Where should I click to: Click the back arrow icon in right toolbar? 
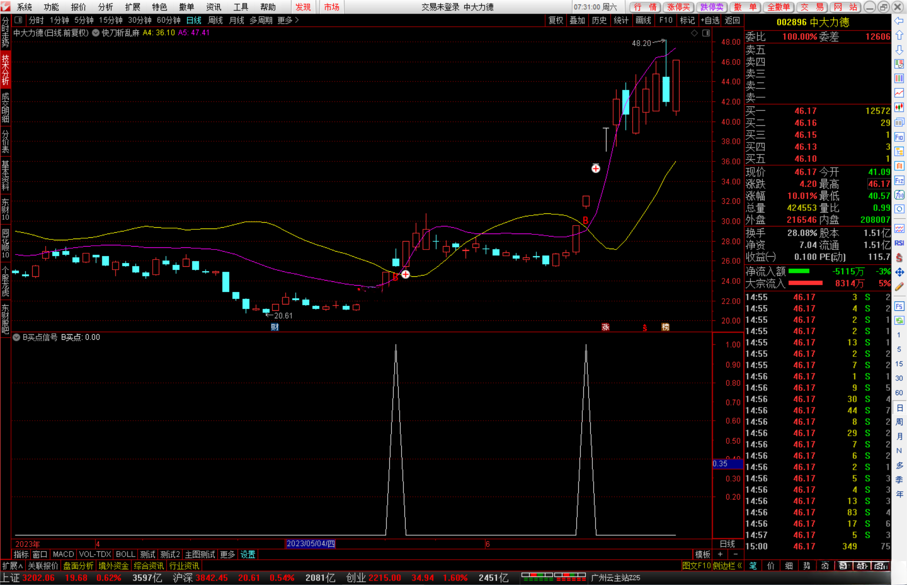click(899, 21)
